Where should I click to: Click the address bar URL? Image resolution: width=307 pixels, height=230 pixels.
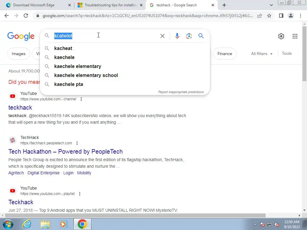(x=148, y=16)
